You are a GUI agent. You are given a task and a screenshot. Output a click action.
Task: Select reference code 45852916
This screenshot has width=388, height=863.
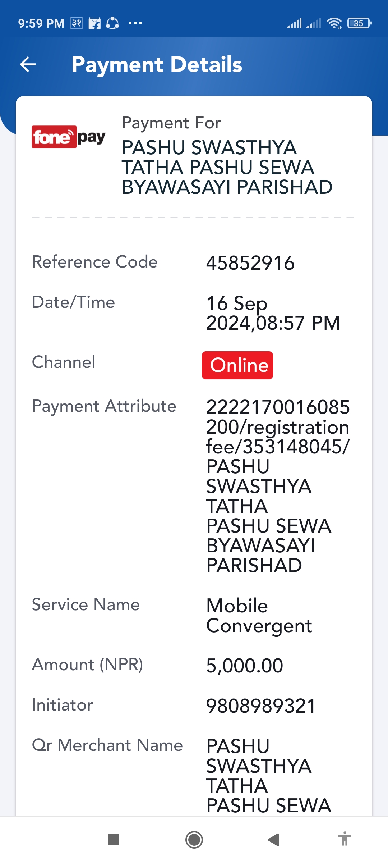tap(250, 263)
